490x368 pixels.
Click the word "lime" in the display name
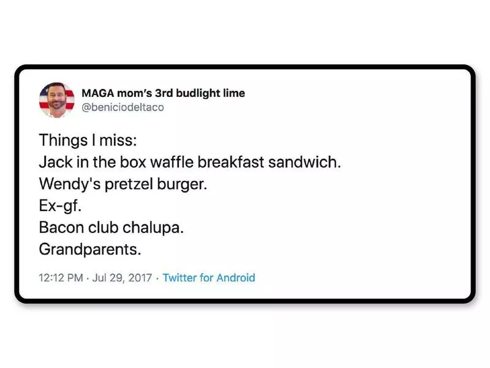233,93
